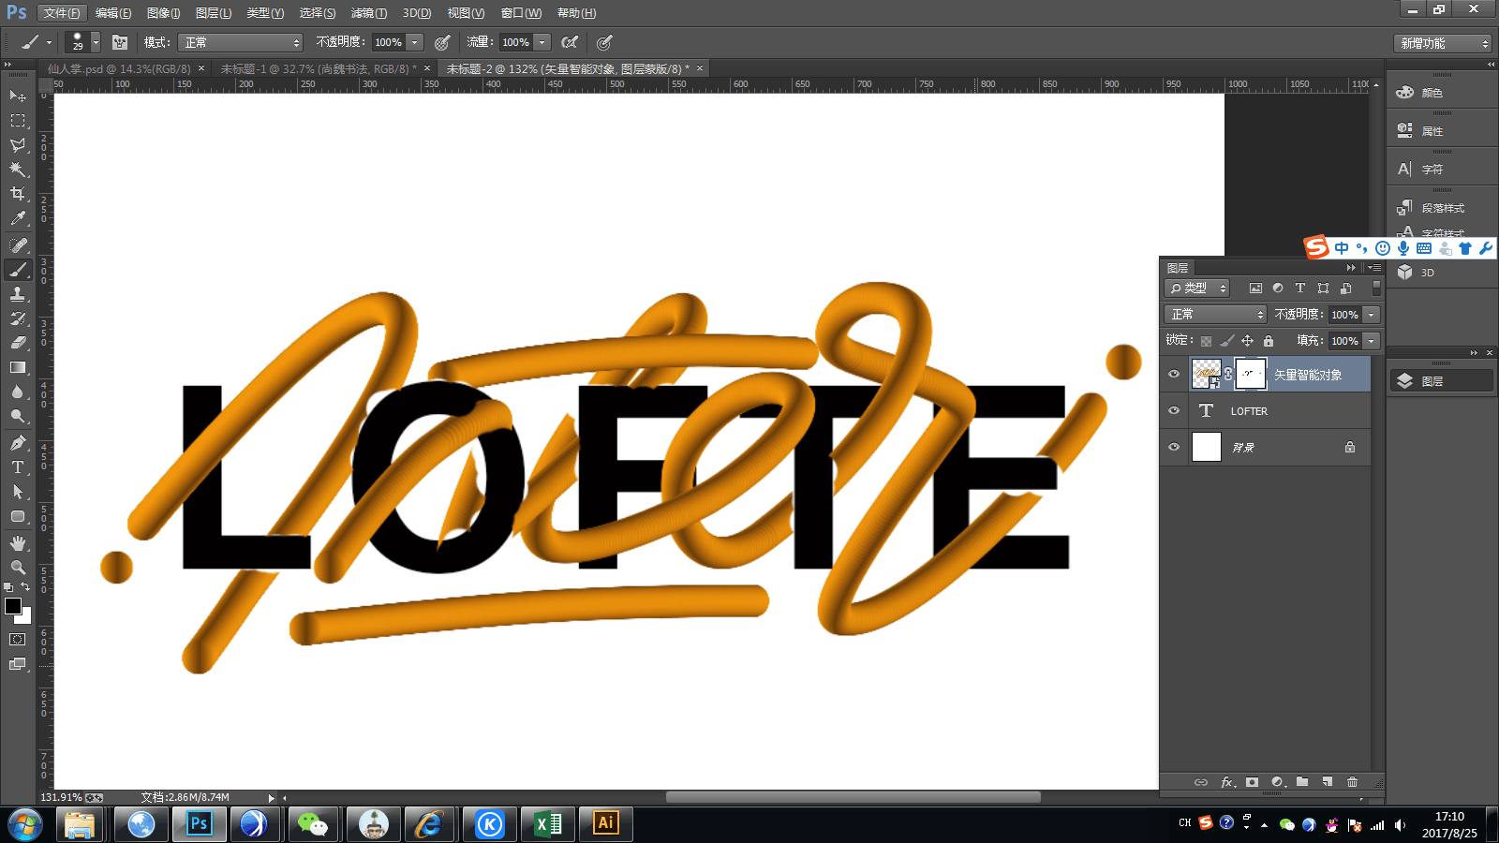Screen dimensions: 1499x843
Task: Select the Move tool
Action: [18, 96]
